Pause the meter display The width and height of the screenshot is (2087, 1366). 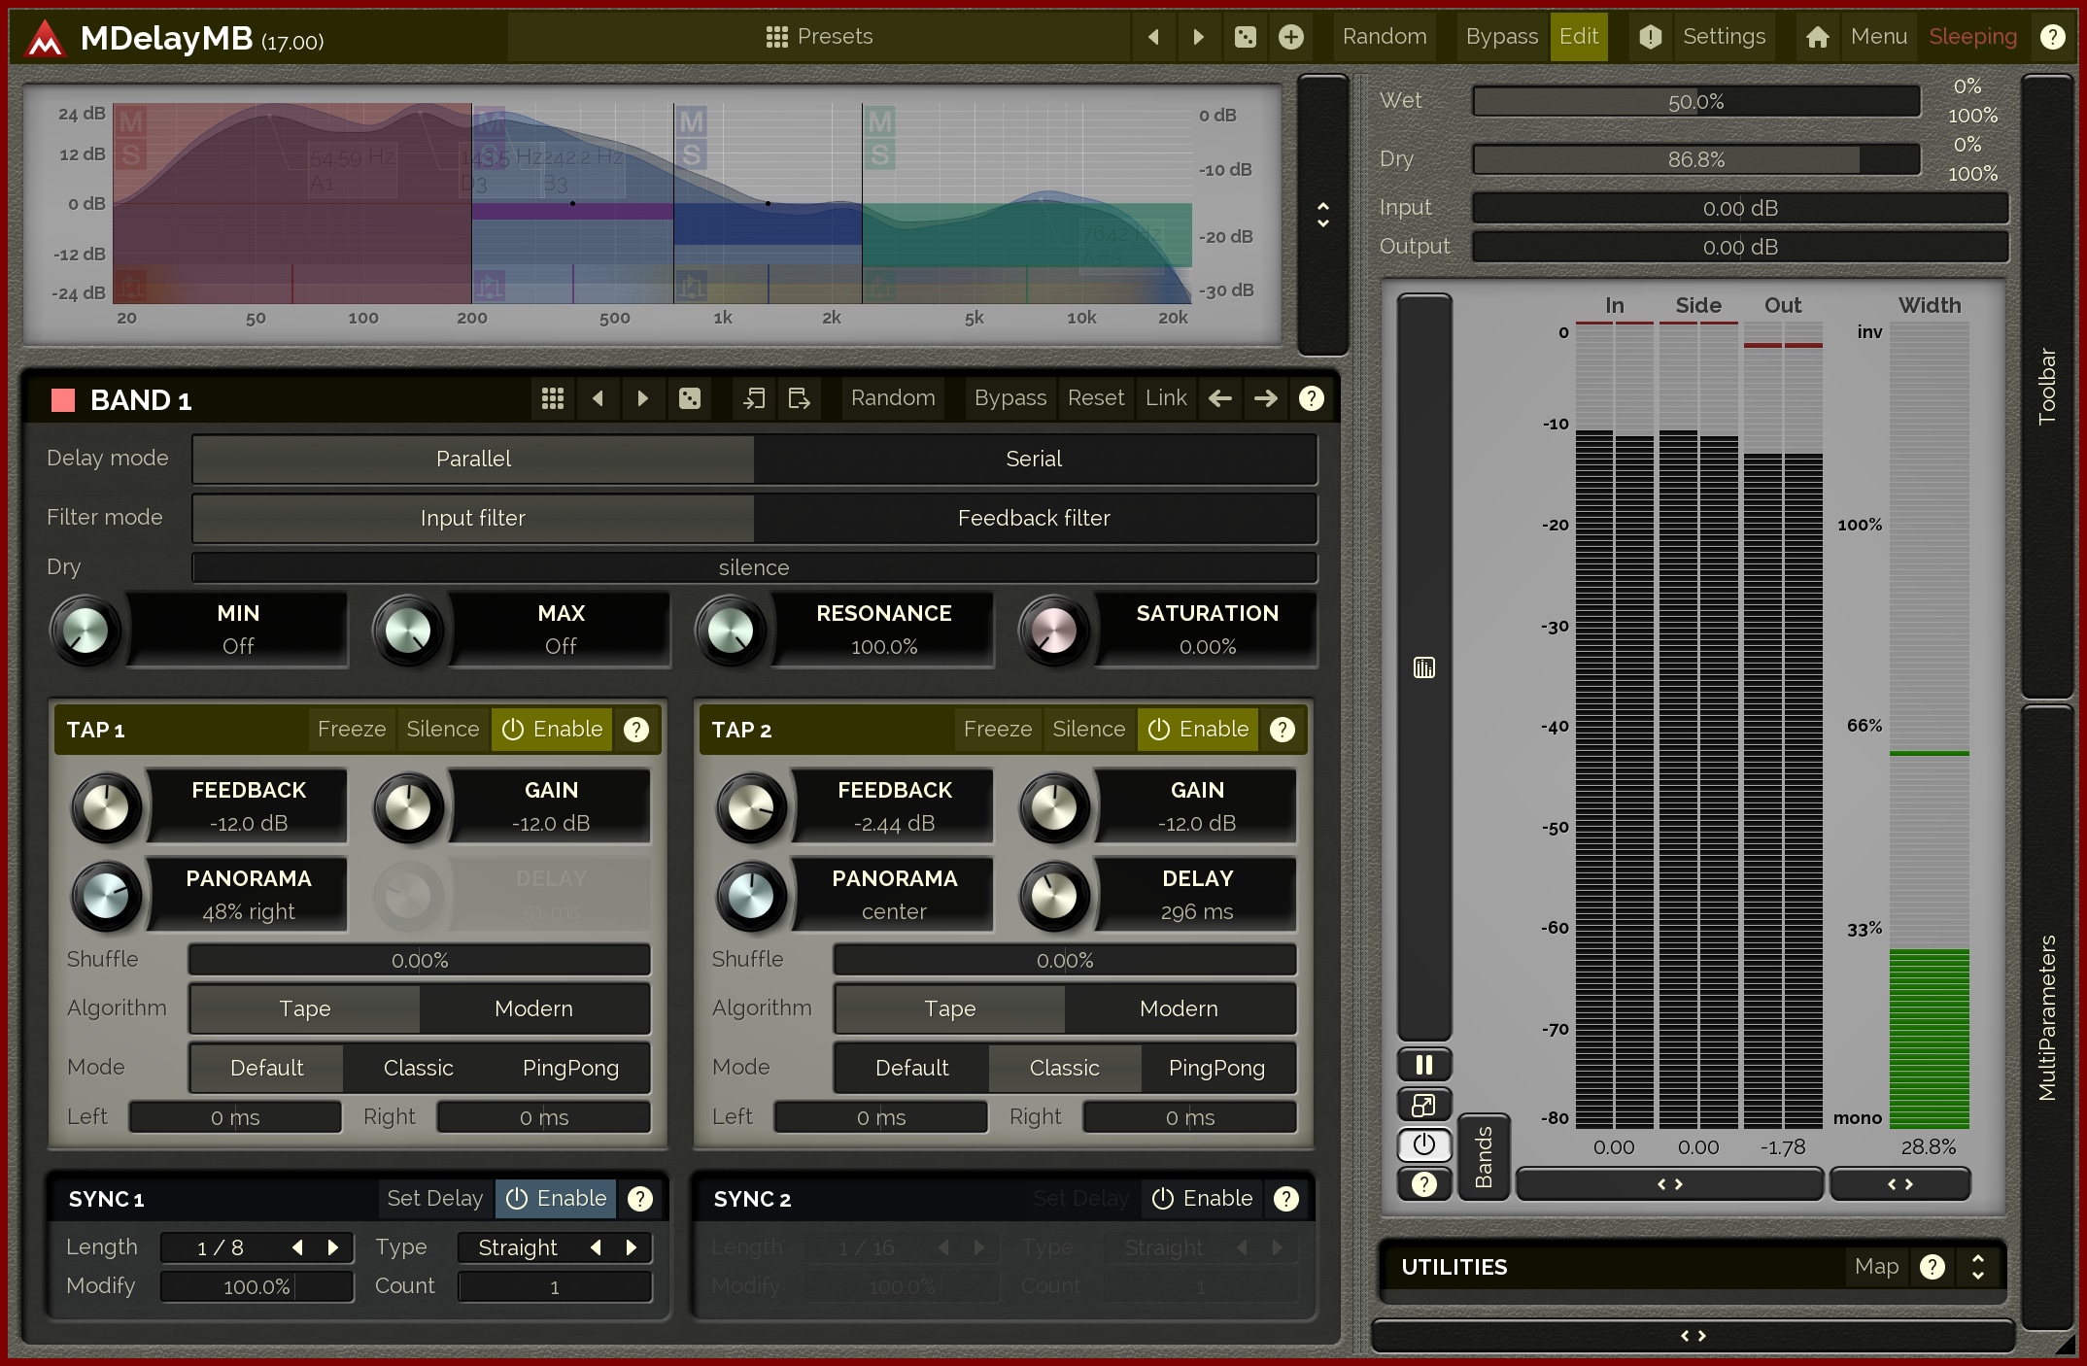[1423, 1065]
